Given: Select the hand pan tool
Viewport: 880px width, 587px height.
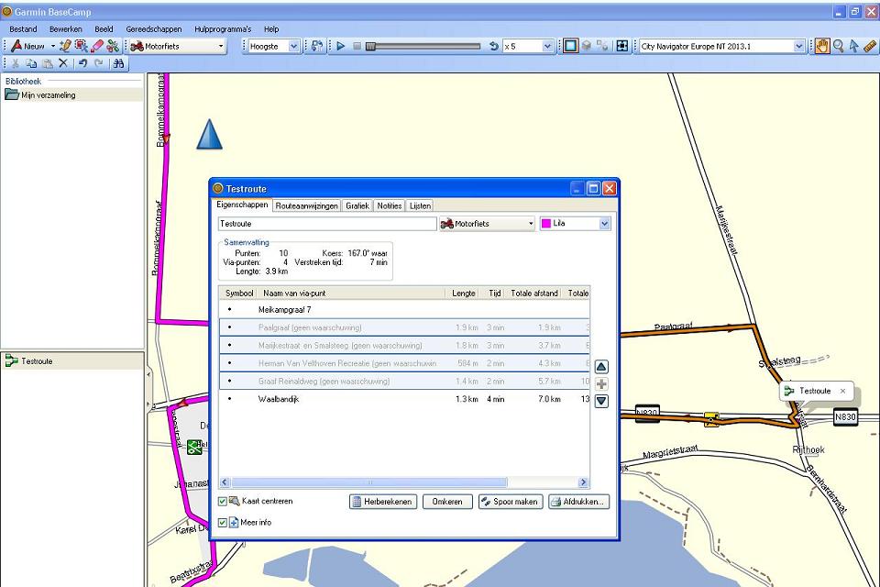Looking at the screenshot, I should (x=822, y=46).
